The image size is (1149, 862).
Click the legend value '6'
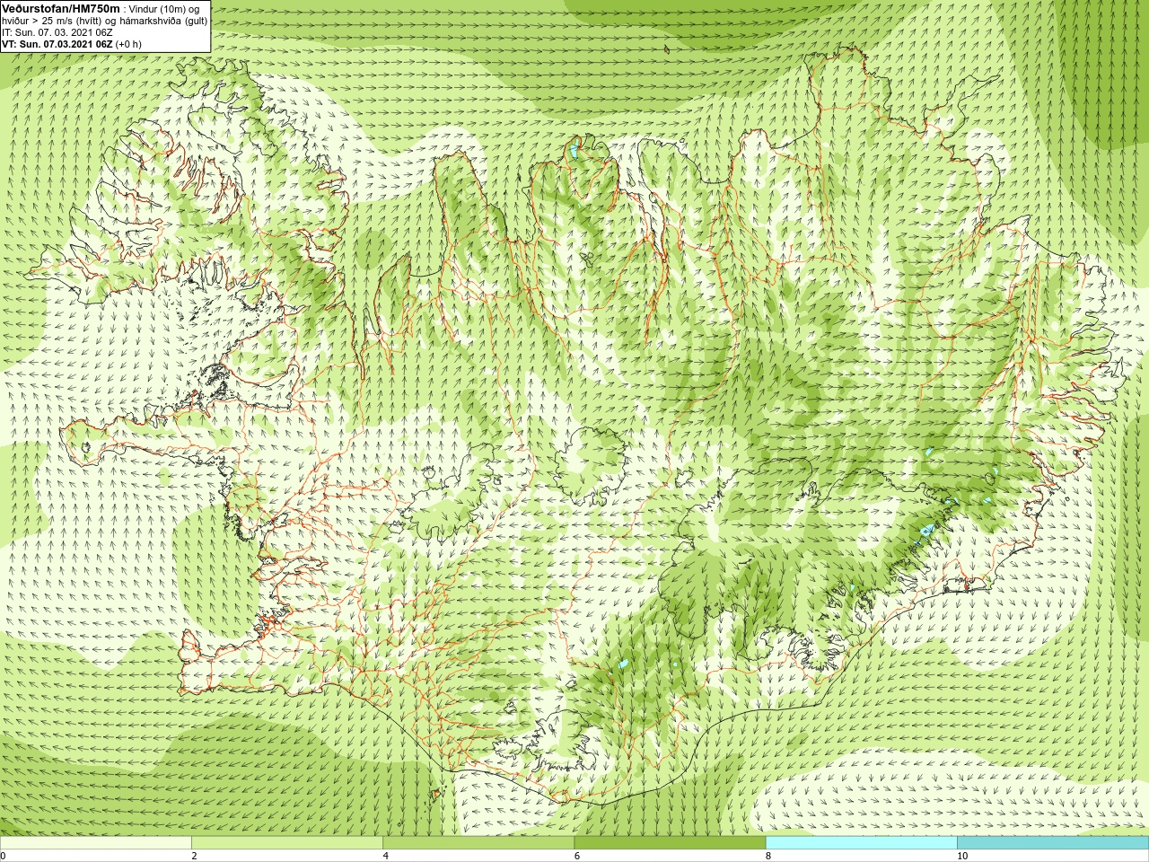pos(576,856)
